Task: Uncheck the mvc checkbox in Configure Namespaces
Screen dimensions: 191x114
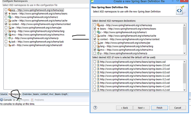Action: pyautogui.click(x=6, y=35)
